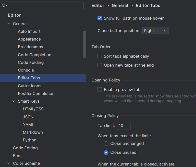Click the search magnifier icon
Viewport: 196px width, 167px height.
(x=4, y=5)
